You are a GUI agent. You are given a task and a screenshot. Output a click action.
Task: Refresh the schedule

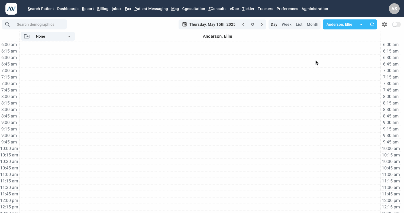coord(372,24)
